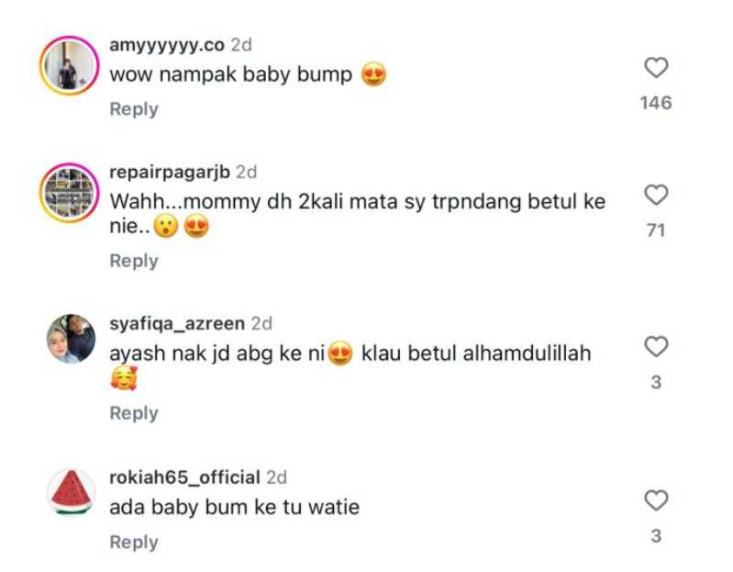Screen dimensions: 733x572
Task: View syafiqa_azreen's profile photo
Action: [x=71, y=339]
